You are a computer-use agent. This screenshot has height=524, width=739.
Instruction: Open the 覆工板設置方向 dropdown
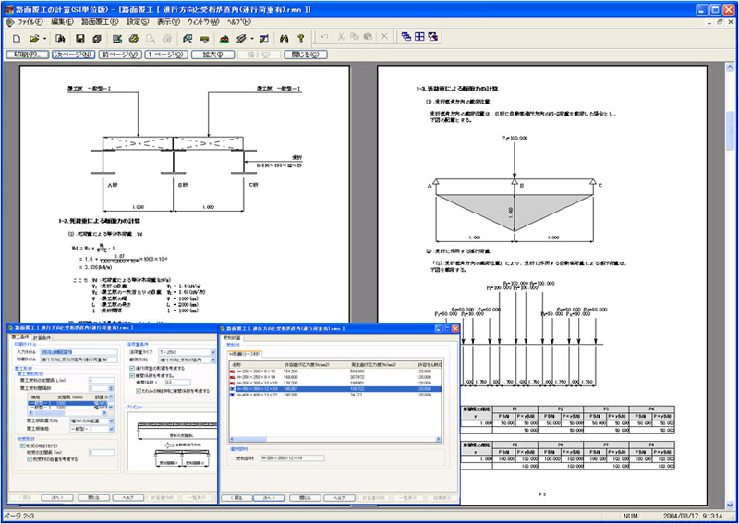111,420
